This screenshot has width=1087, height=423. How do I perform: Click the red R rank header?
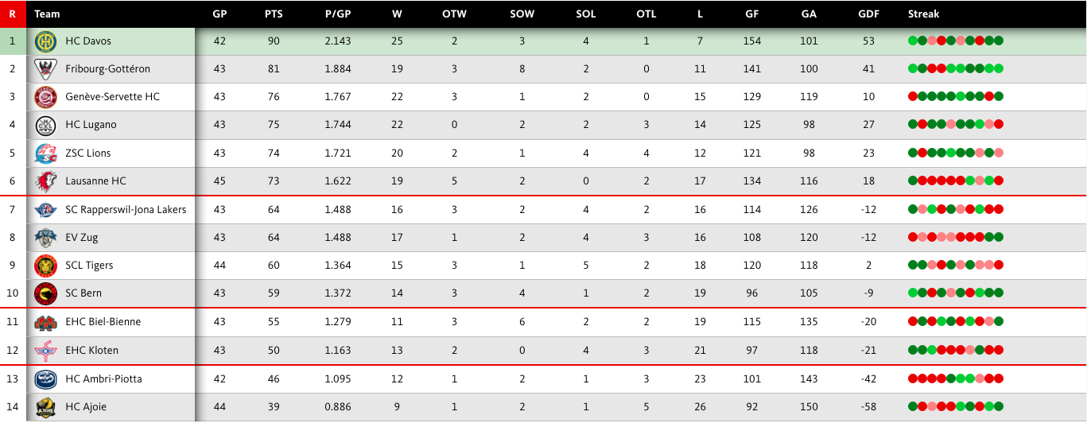[12, 14]
